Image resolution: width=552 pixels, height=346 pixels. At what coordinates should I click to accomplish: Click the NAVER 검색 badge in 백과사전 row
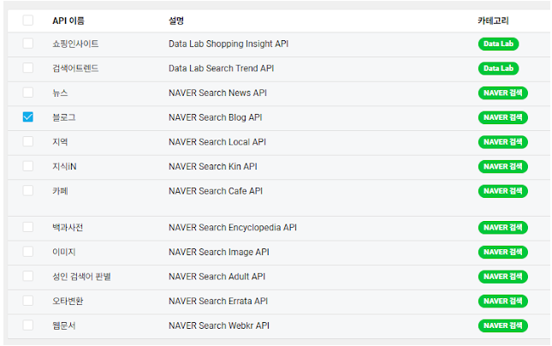[x=502, y=228]
